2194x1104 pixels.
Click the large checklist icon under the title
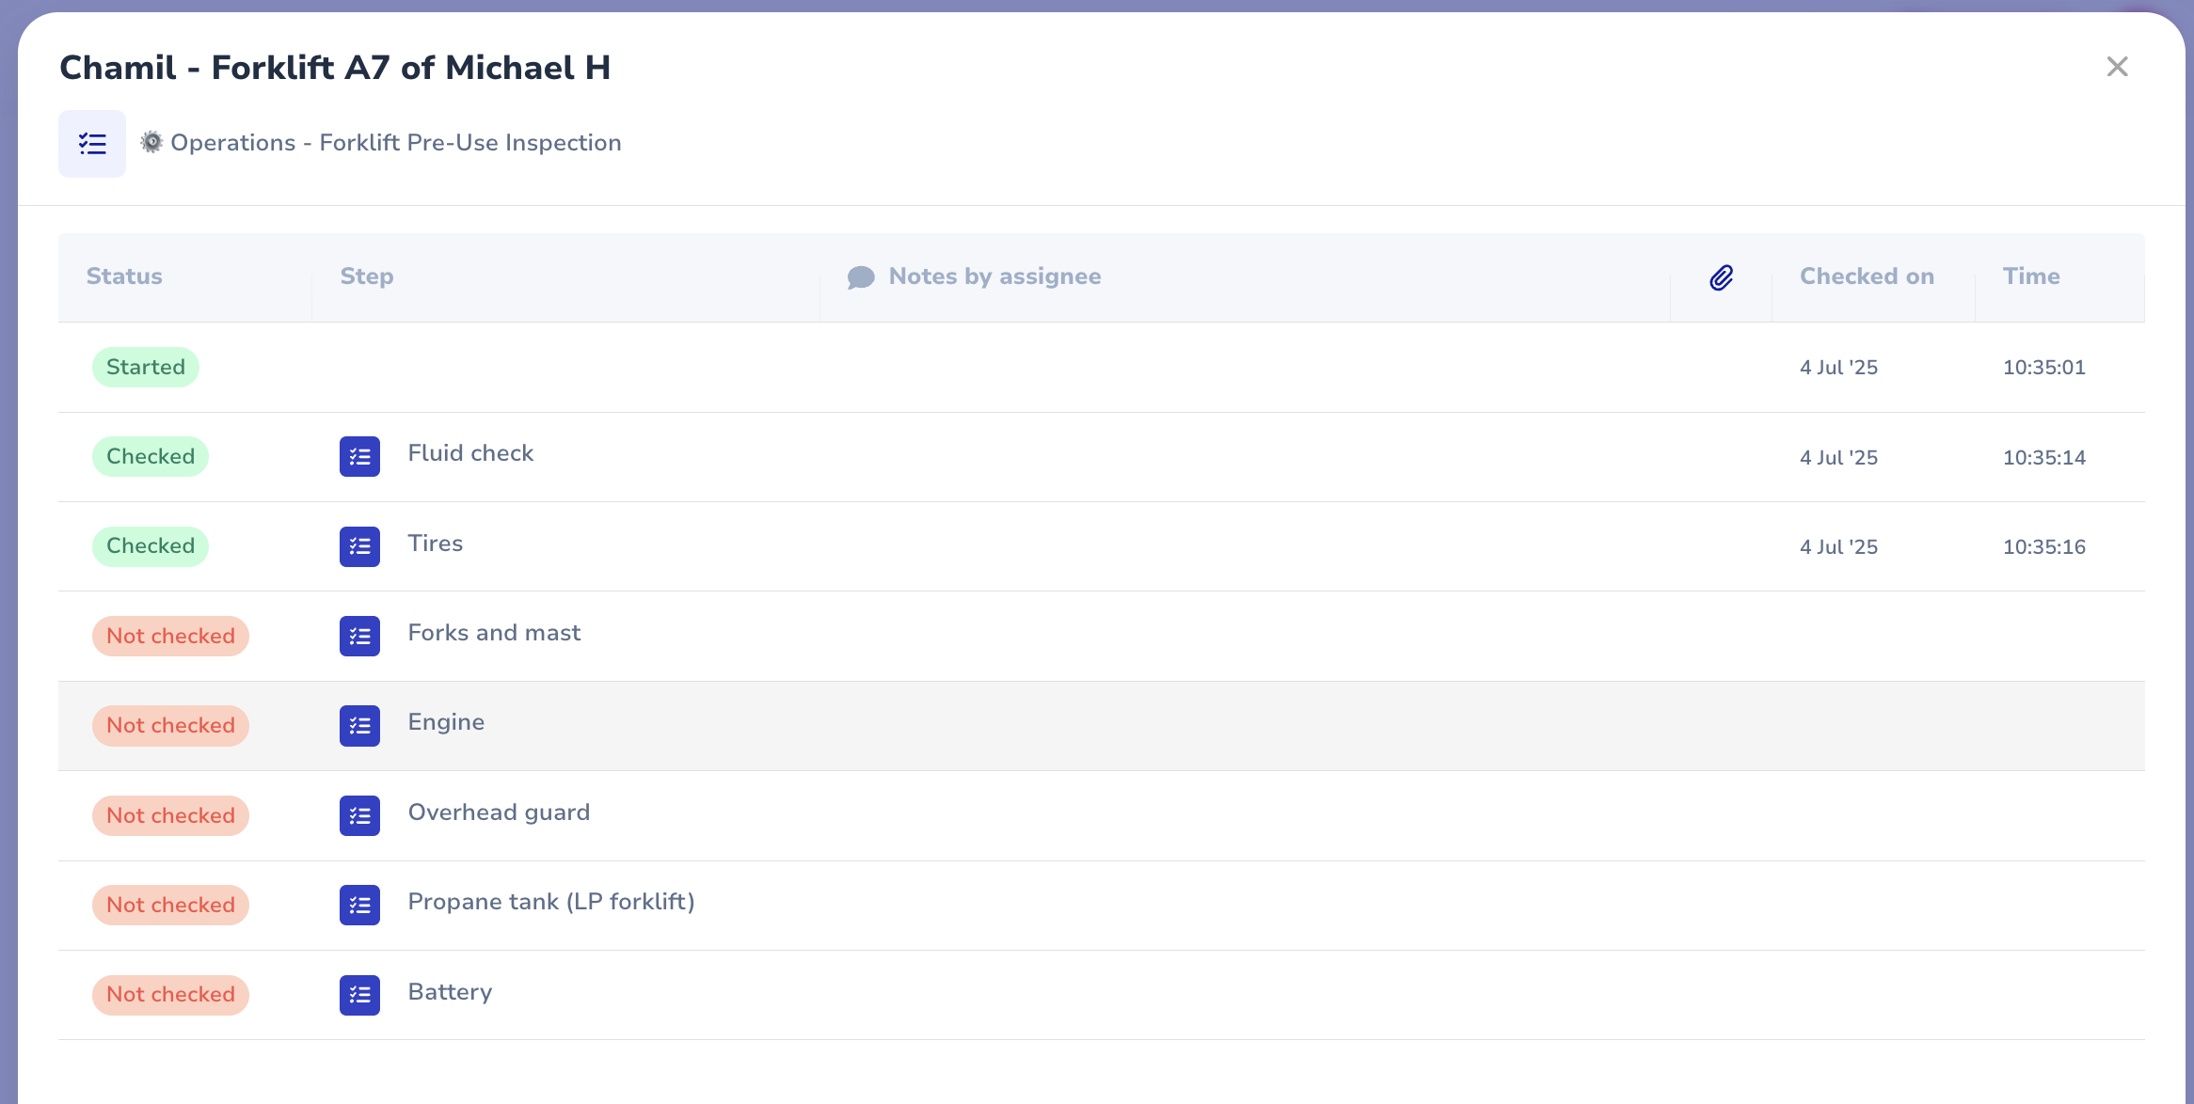pos(92,144)
